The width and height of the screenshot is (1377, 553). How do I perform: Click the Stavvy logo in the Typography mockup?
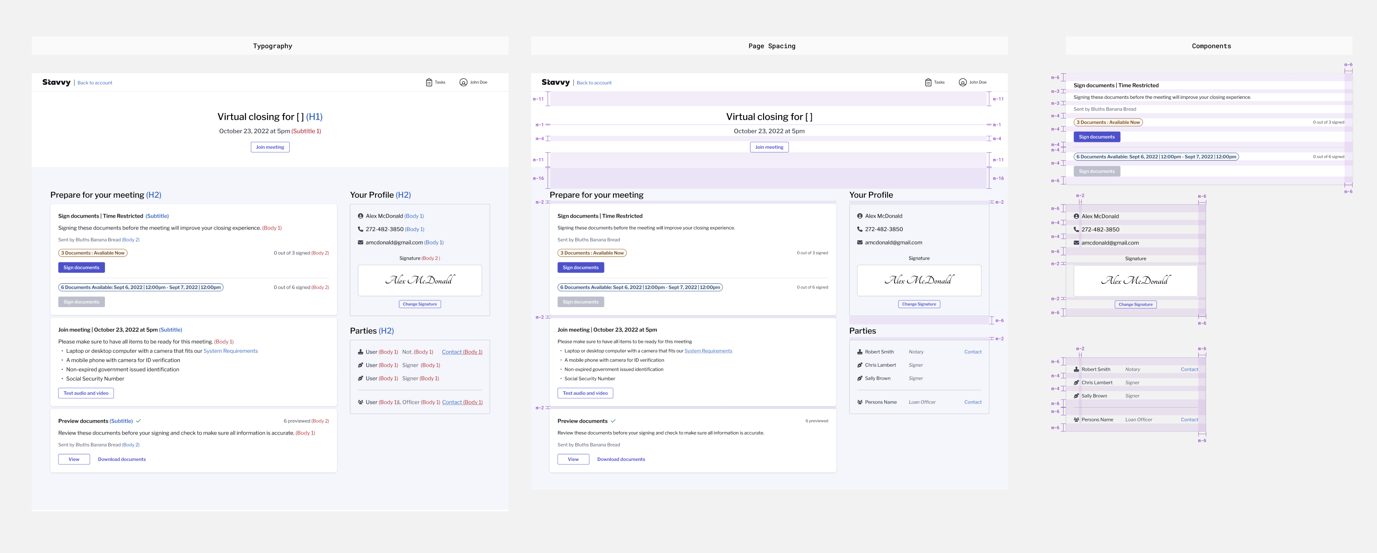pos(56,82)
